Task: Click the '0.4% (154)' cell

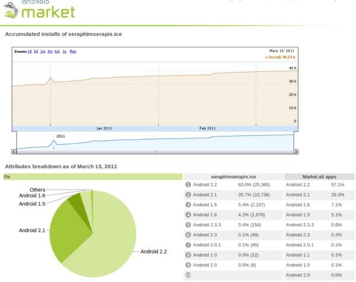Action: click(250, 225)
